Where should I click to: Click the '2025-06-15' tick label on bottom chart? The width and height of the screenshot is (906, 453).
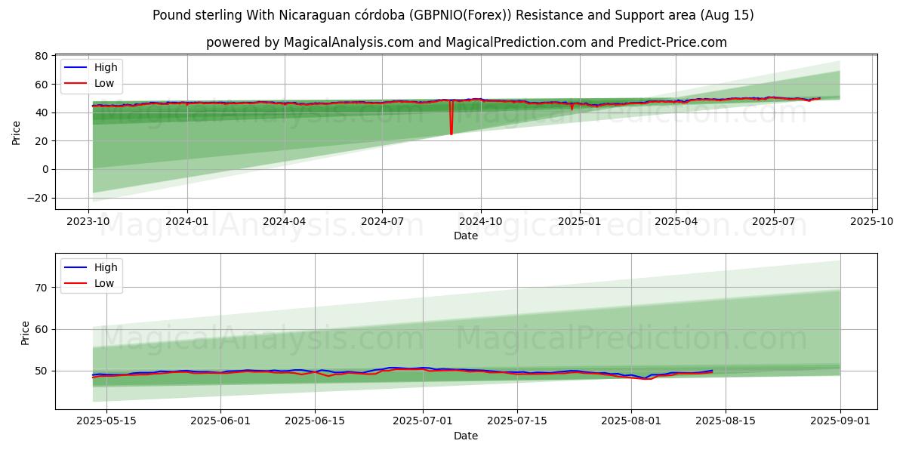pyautogui.click(x=316, y=422)
